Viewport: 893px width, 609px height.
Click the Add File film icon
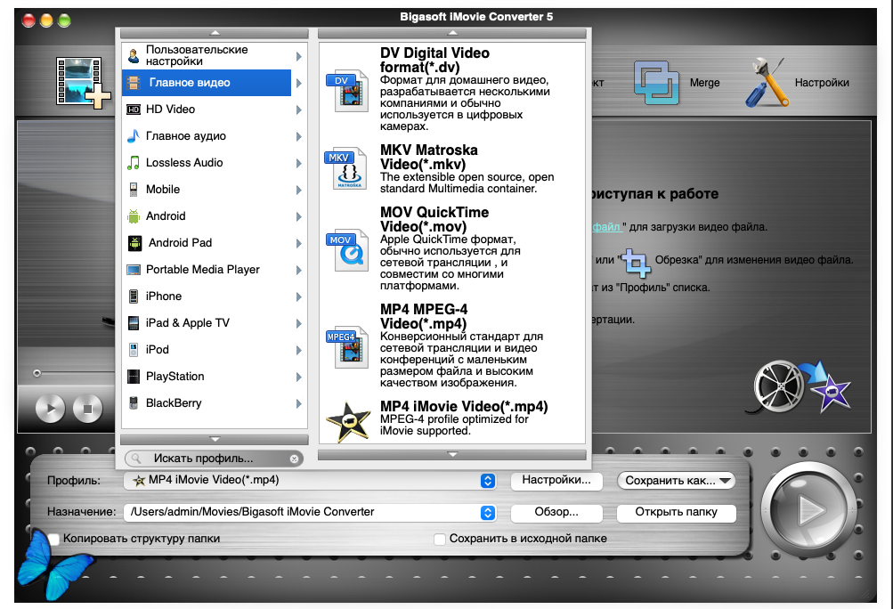point(83,82)
